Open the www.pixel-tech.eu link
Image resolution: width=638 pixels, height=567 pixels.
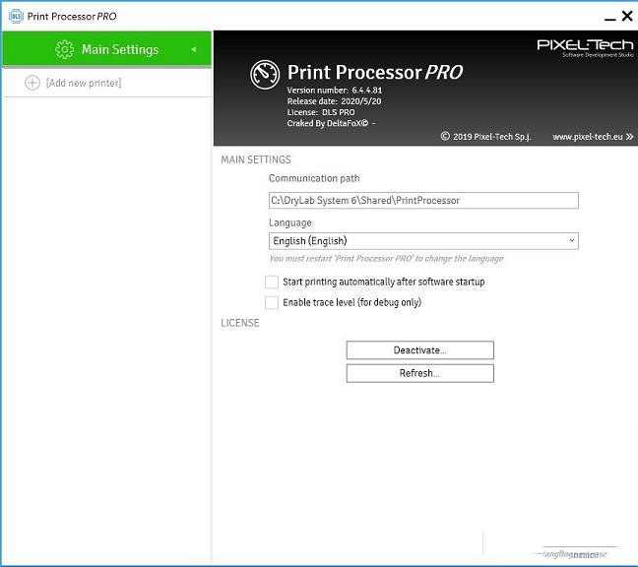coord(588,137)
